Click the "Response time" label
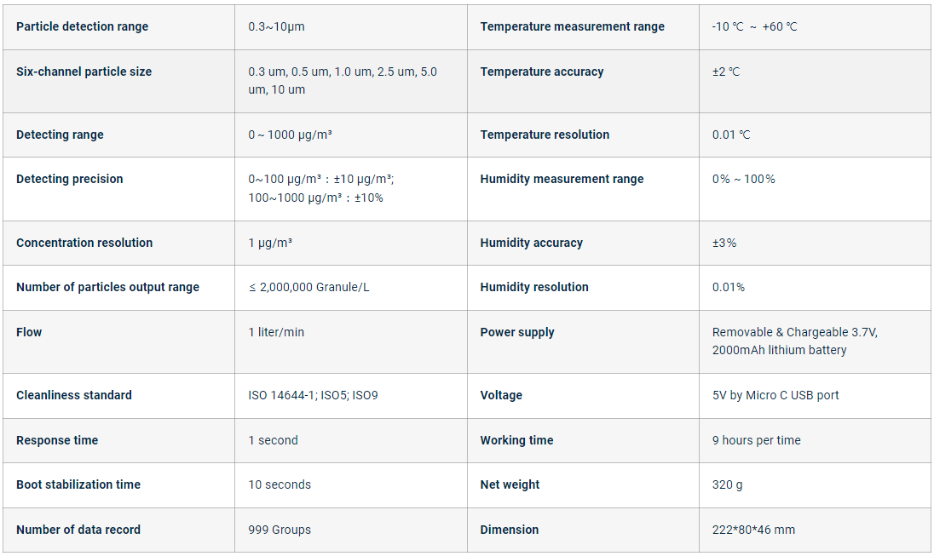The height and width of the screenshot is (556, 934). coord(57,440)
